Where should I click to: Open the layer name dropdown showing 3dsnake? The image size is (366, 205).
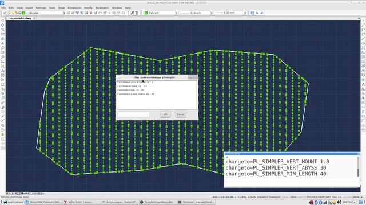coord(64,13)
